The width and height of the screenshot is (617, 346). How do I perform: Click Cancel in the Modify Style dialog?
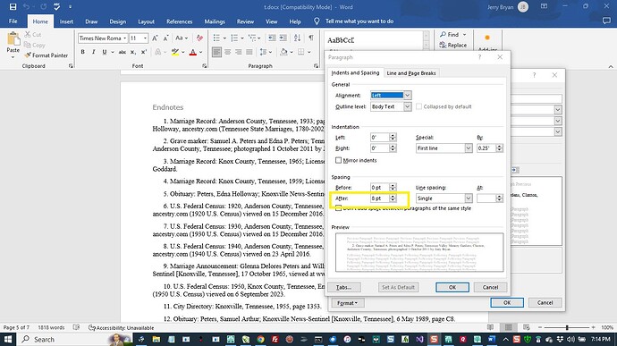545,303
